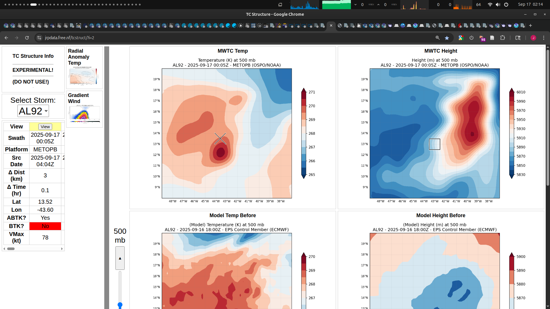Click the pressure level slider handle

[120, 305]
